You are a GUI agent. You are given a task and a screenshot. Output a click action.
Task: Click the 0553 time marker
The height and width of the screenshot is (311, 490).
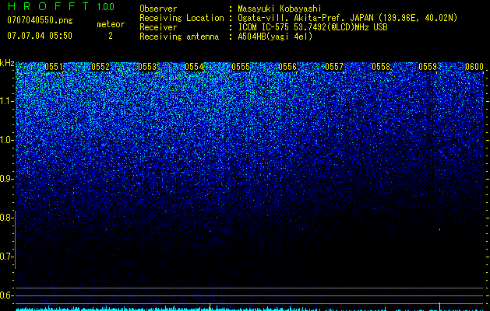coord(147,67)
